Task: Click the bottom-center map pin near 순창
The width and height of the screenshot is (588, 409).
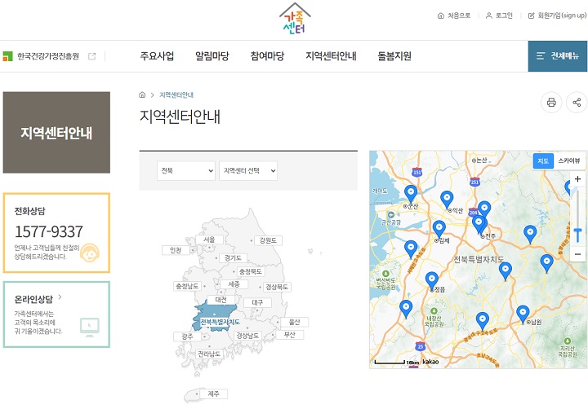Action: (483, 321)
